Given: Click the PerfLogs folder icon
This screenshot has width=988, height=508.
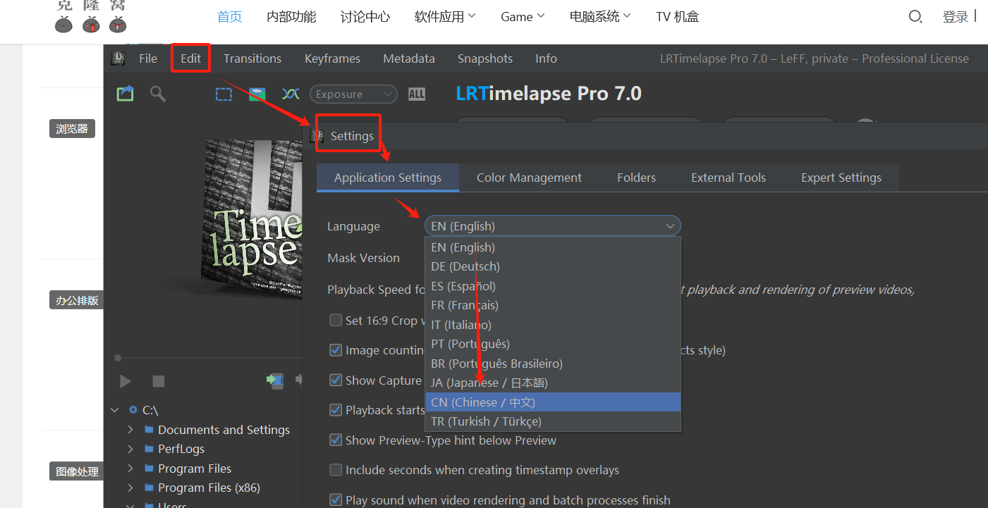Looking at the screenshot, I should click(x=149, y=449).
